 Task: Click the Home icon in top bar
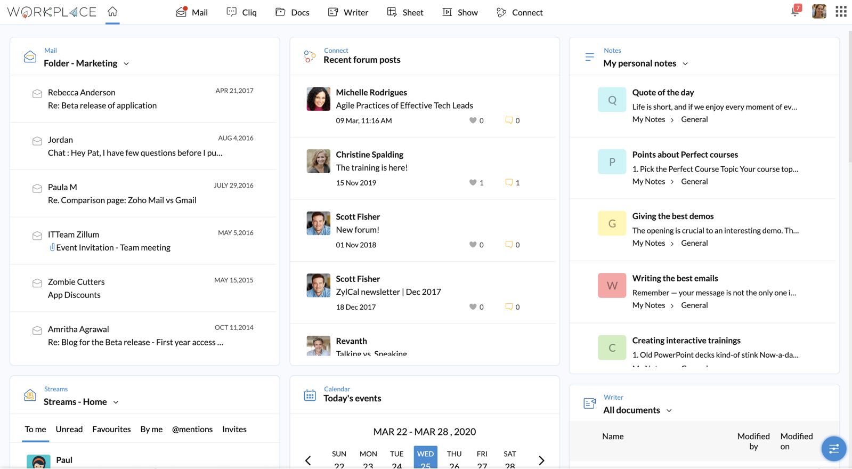[112, 12]
